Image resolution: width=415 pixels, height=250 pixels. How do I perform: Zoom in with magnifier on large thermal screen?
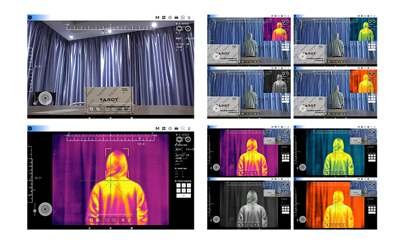(x=98, y=220)
